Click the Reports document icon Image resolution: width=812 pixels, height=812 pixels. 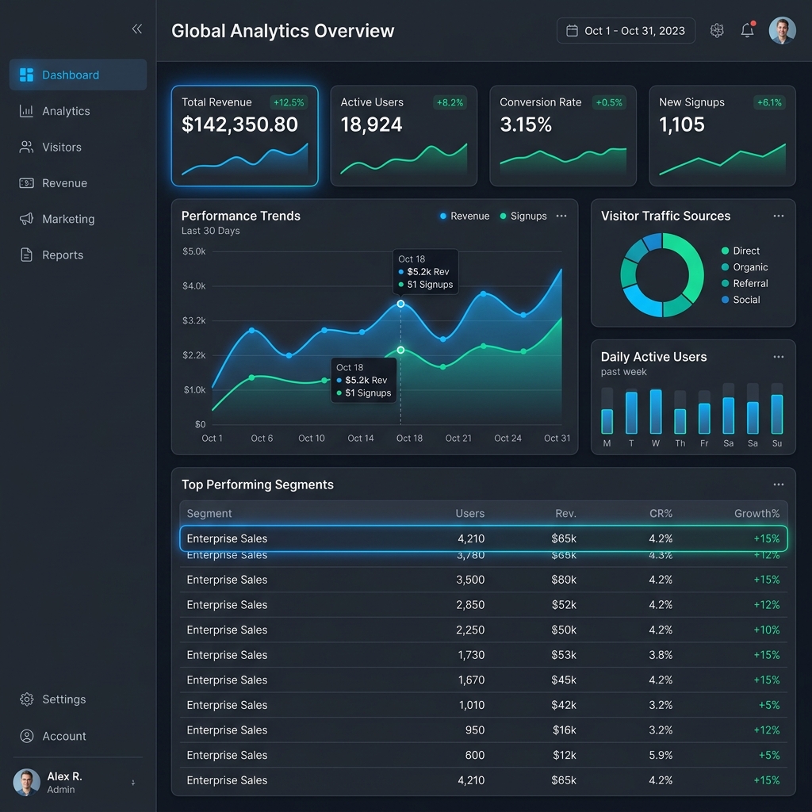tap(26, 255)
